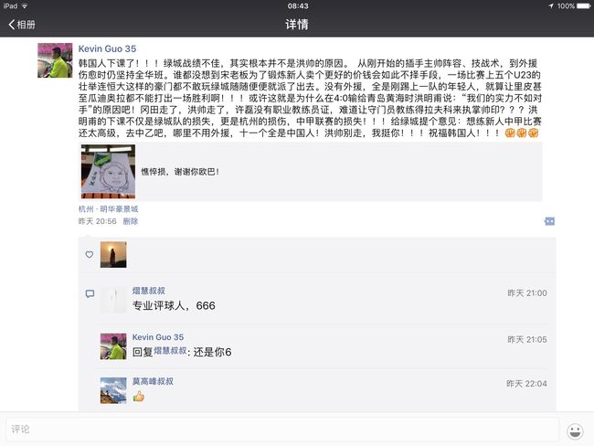Open the liker's sunset avatar
594x446 pixels.
(x=113, y=255)
